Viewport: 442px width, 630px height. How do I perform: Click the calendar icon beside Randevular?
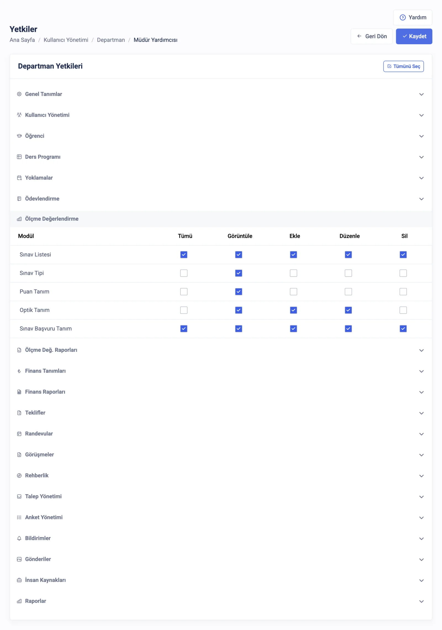click(x=19, y=434)
